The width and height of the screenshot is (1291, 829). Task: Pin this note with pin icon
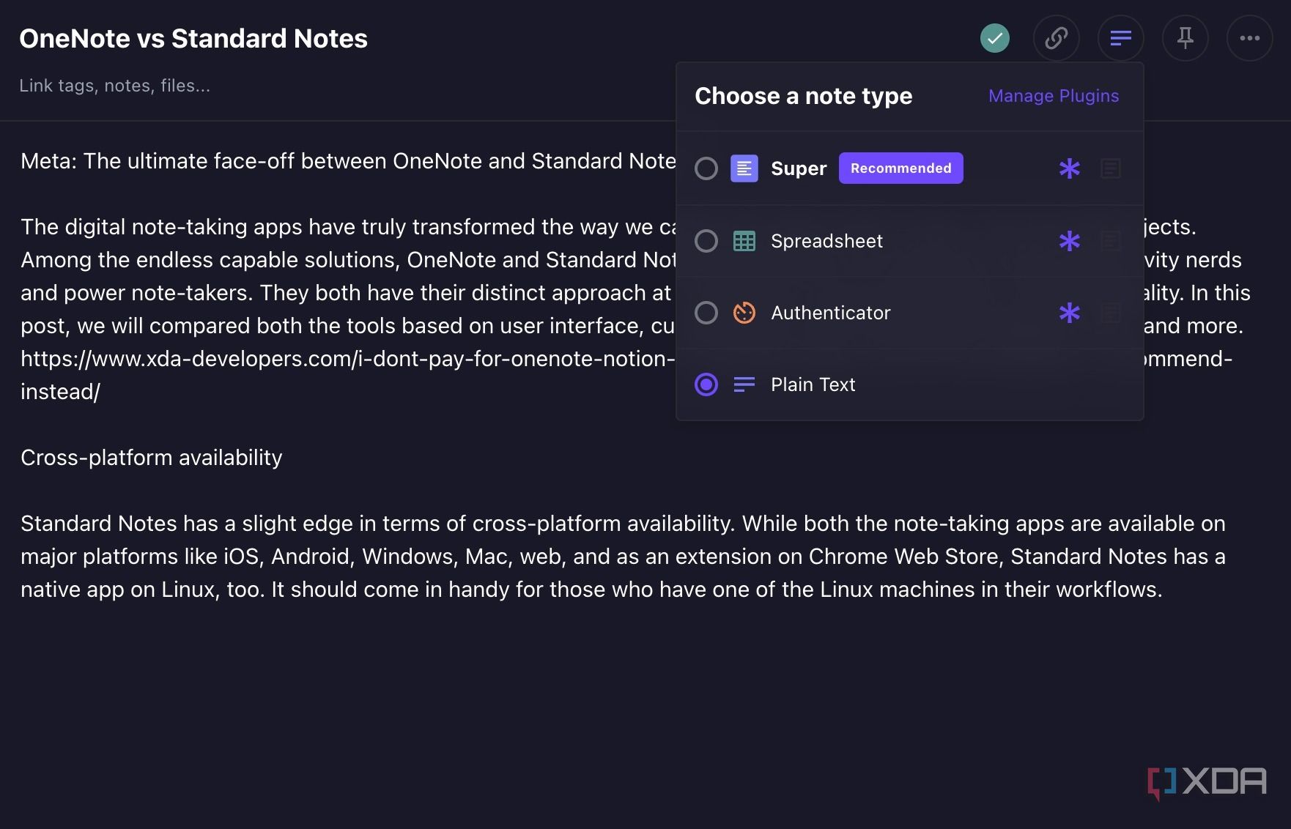(1185, 38)
